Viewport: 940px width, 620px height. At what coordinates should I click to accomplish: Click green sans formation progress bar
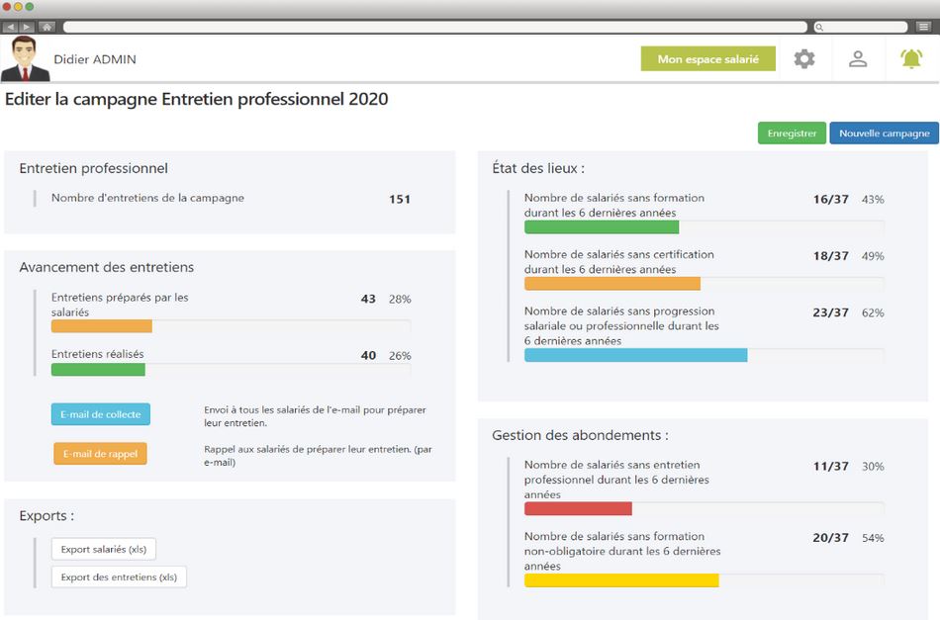[x=602, y=227]
